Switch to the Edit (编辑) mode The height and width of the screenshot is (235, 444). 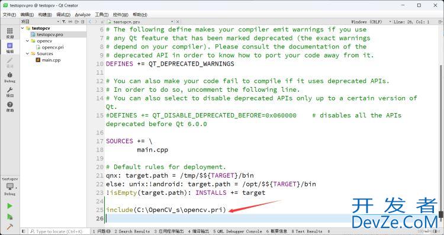coord(9,48)
